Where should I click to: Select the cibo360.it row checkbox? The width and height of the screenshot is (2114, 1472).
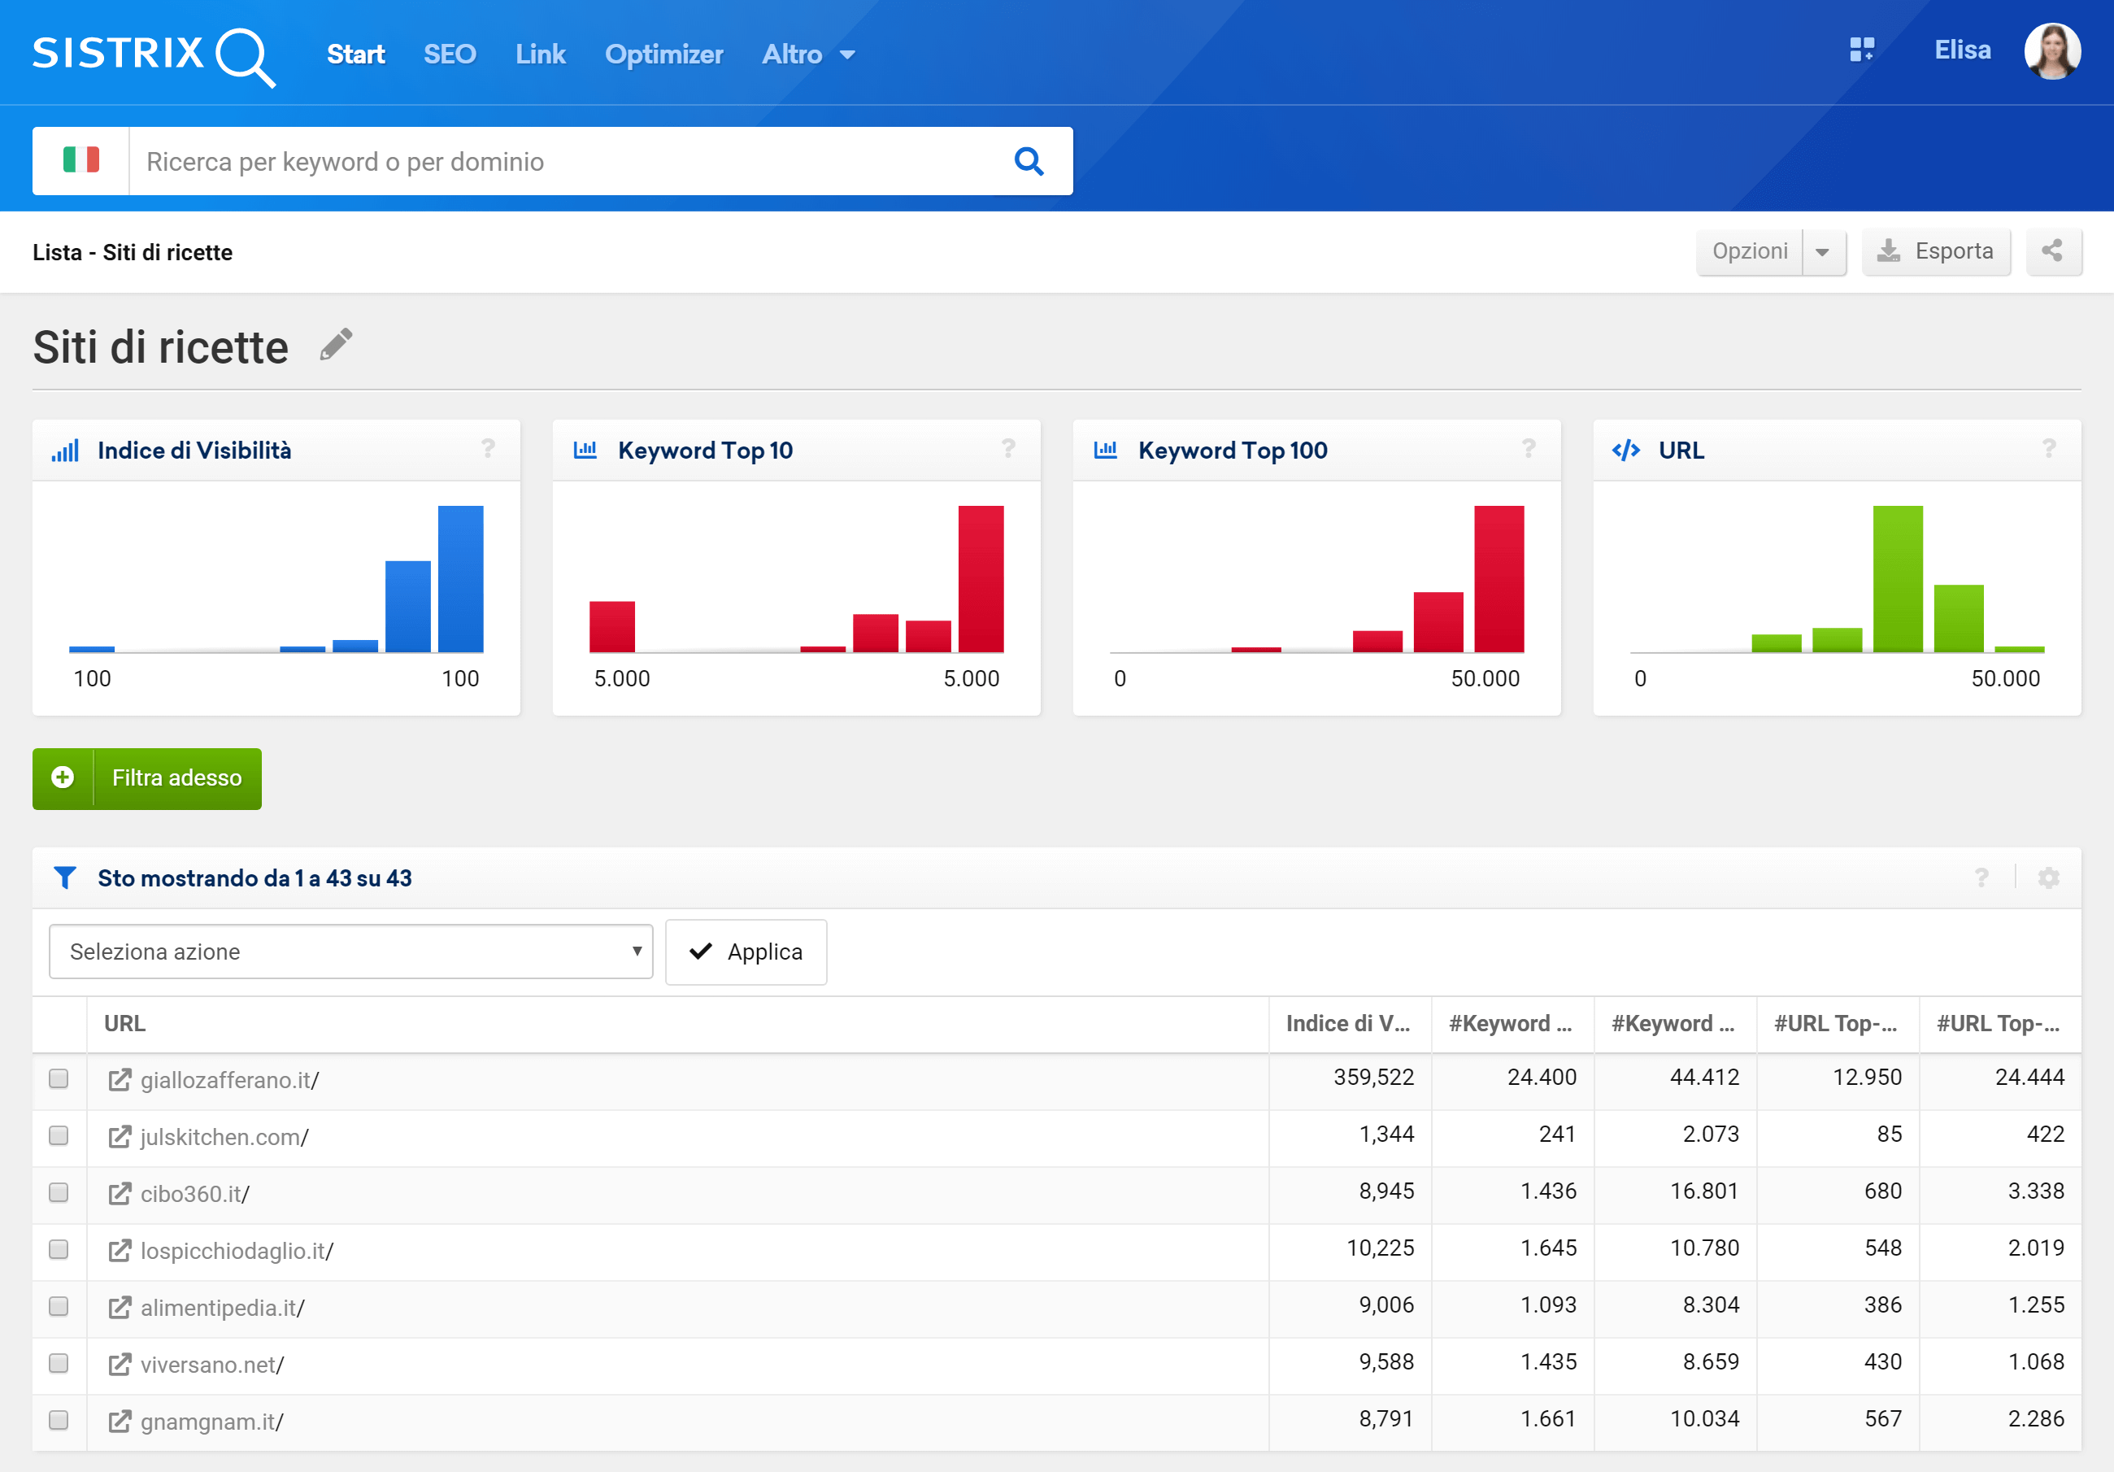tap(59, 1193)
